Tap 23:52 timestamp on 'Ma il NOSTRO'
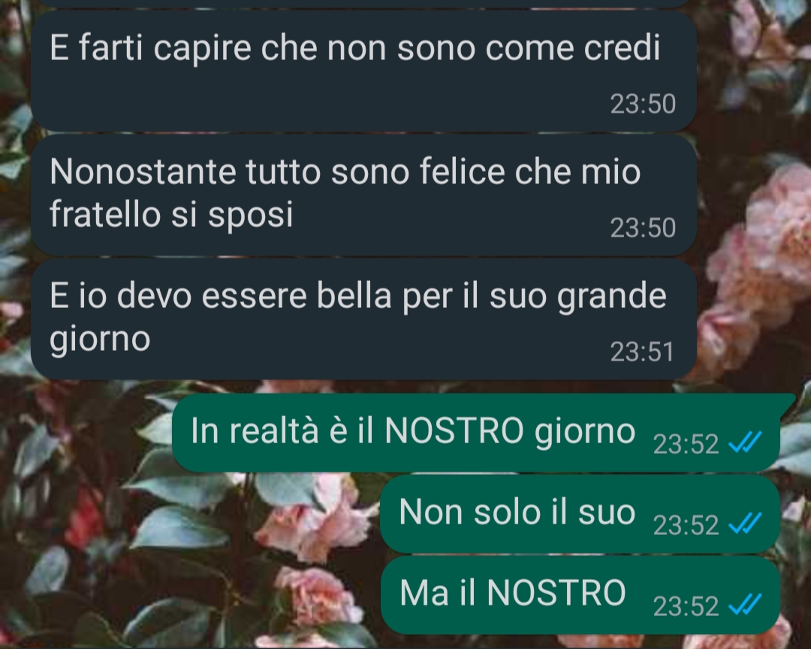The height and width of the screenshot is (649, 811). click(686, 606)
